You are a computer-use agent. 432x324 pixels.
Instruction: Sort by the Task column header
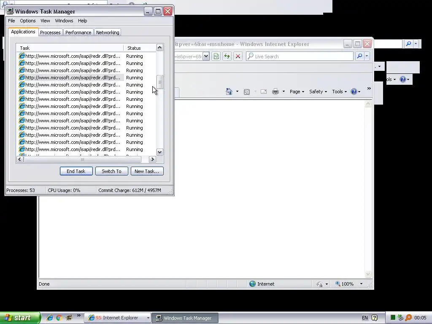point(70,48)
